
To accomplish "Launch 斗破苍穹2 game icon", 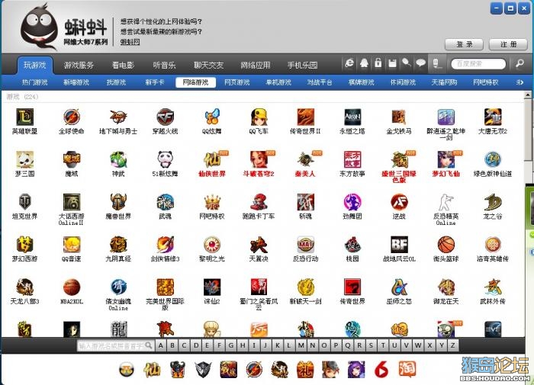I will (259, 159).
